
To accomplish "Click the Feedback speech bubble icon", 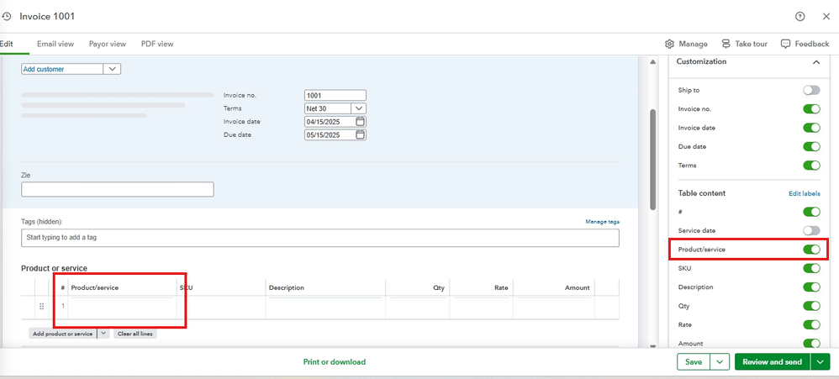I will pyautogui.click(x=785, y=44).
